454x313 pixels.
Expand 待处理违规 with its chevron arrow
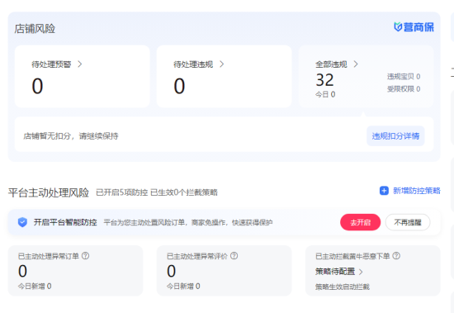click(x=222, y=64)
